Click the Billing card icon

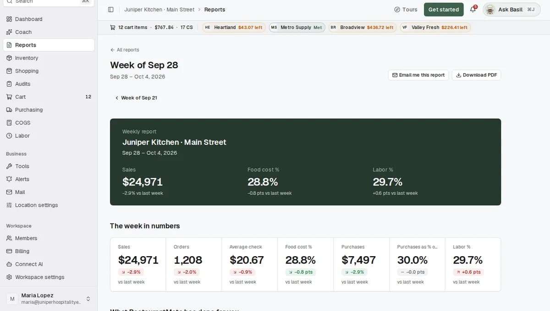(x=9, y=251)
